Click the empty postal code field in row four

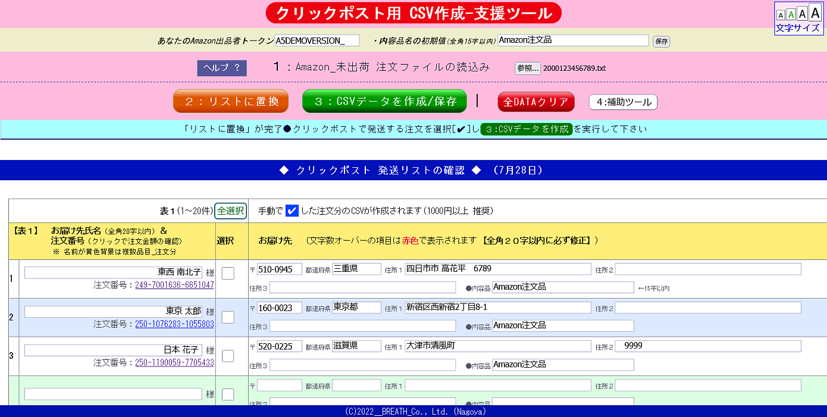tap(280, 385)
